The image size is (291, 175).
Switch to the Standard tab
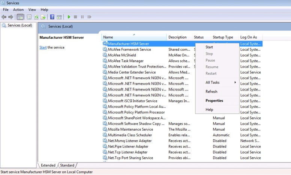click(67, 165)
